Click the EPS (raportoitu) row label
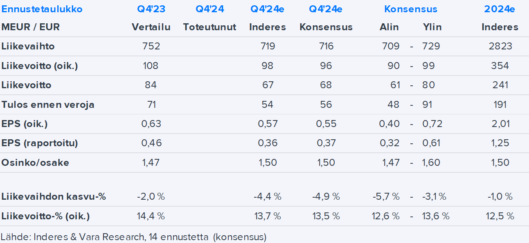 pyautogui.click(x=40, y=143)
